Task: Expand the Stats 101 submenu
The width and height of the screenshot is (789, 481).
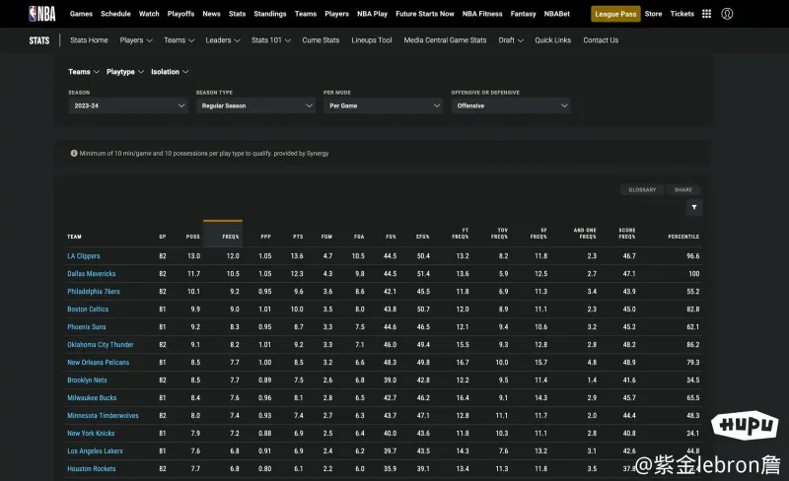Action: pyautogui.click(x=270, y=40)
